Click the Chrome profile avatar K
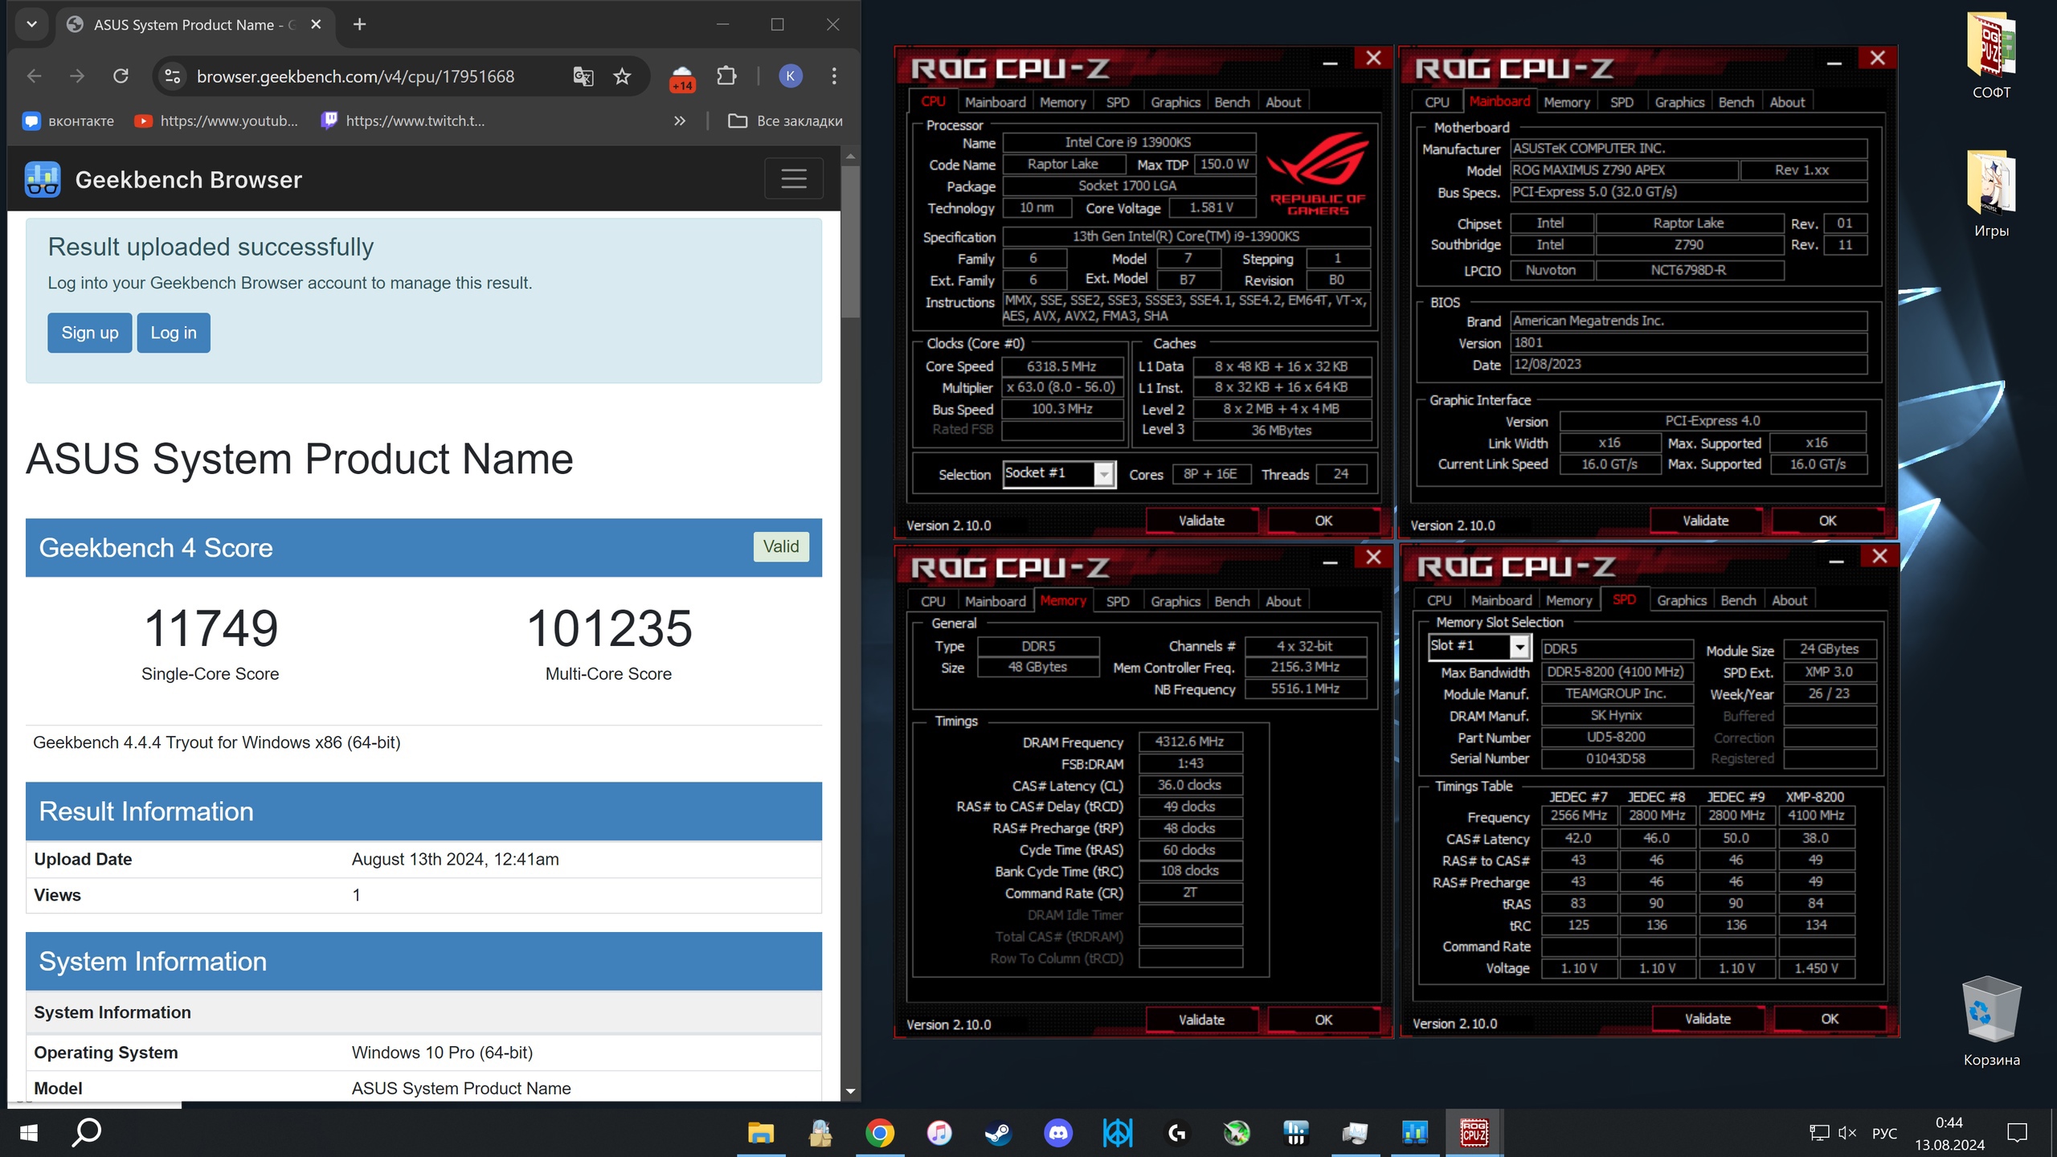 point(790,76)
